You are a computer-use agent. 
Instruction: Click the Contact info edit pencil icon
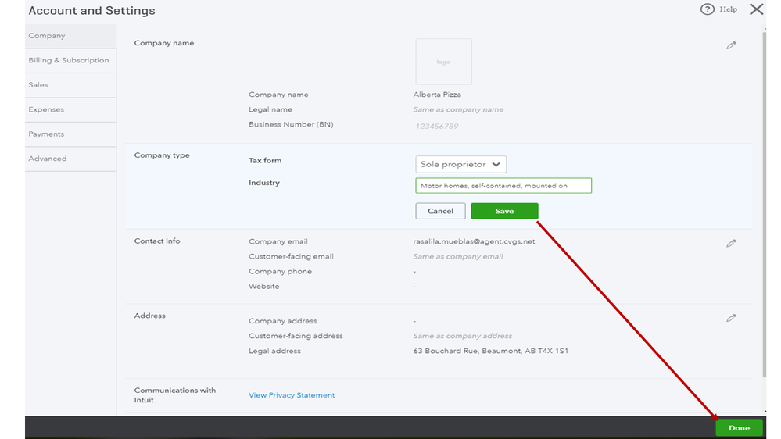(x=731, y=244)
